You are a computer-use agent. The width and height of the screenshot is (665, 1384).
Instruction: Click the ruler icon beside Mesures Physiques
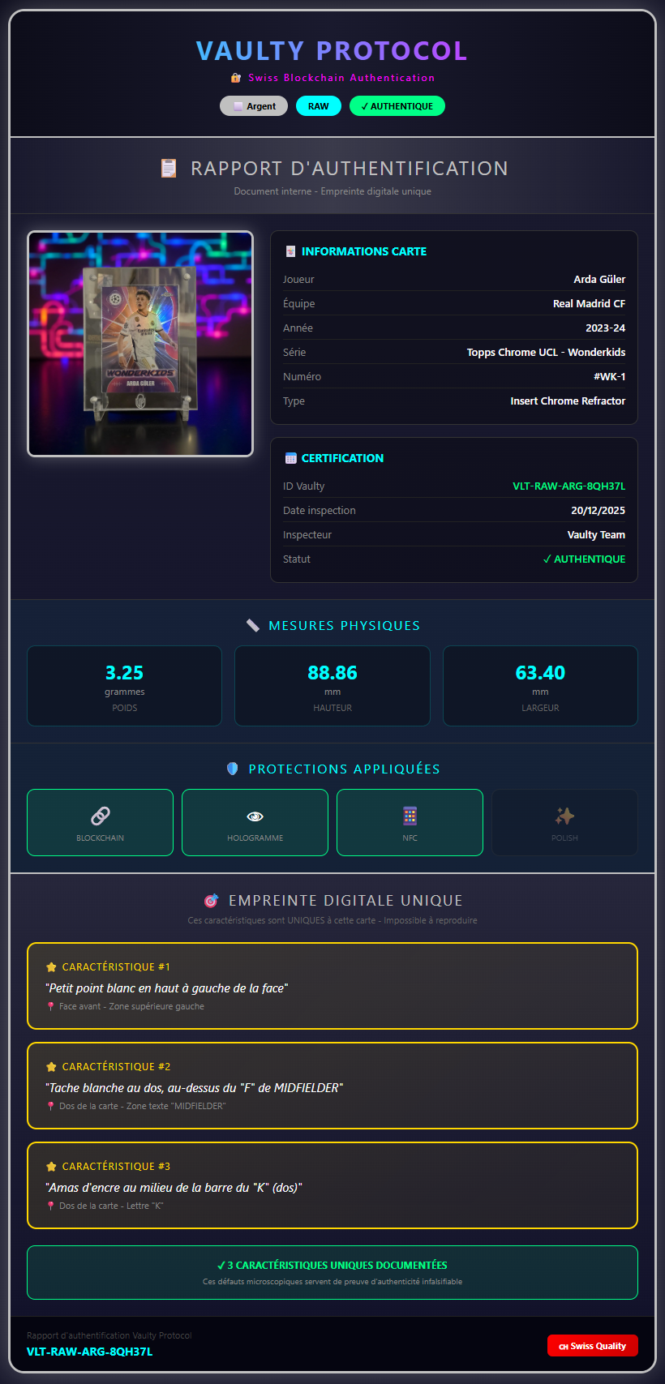coord(253,626)
